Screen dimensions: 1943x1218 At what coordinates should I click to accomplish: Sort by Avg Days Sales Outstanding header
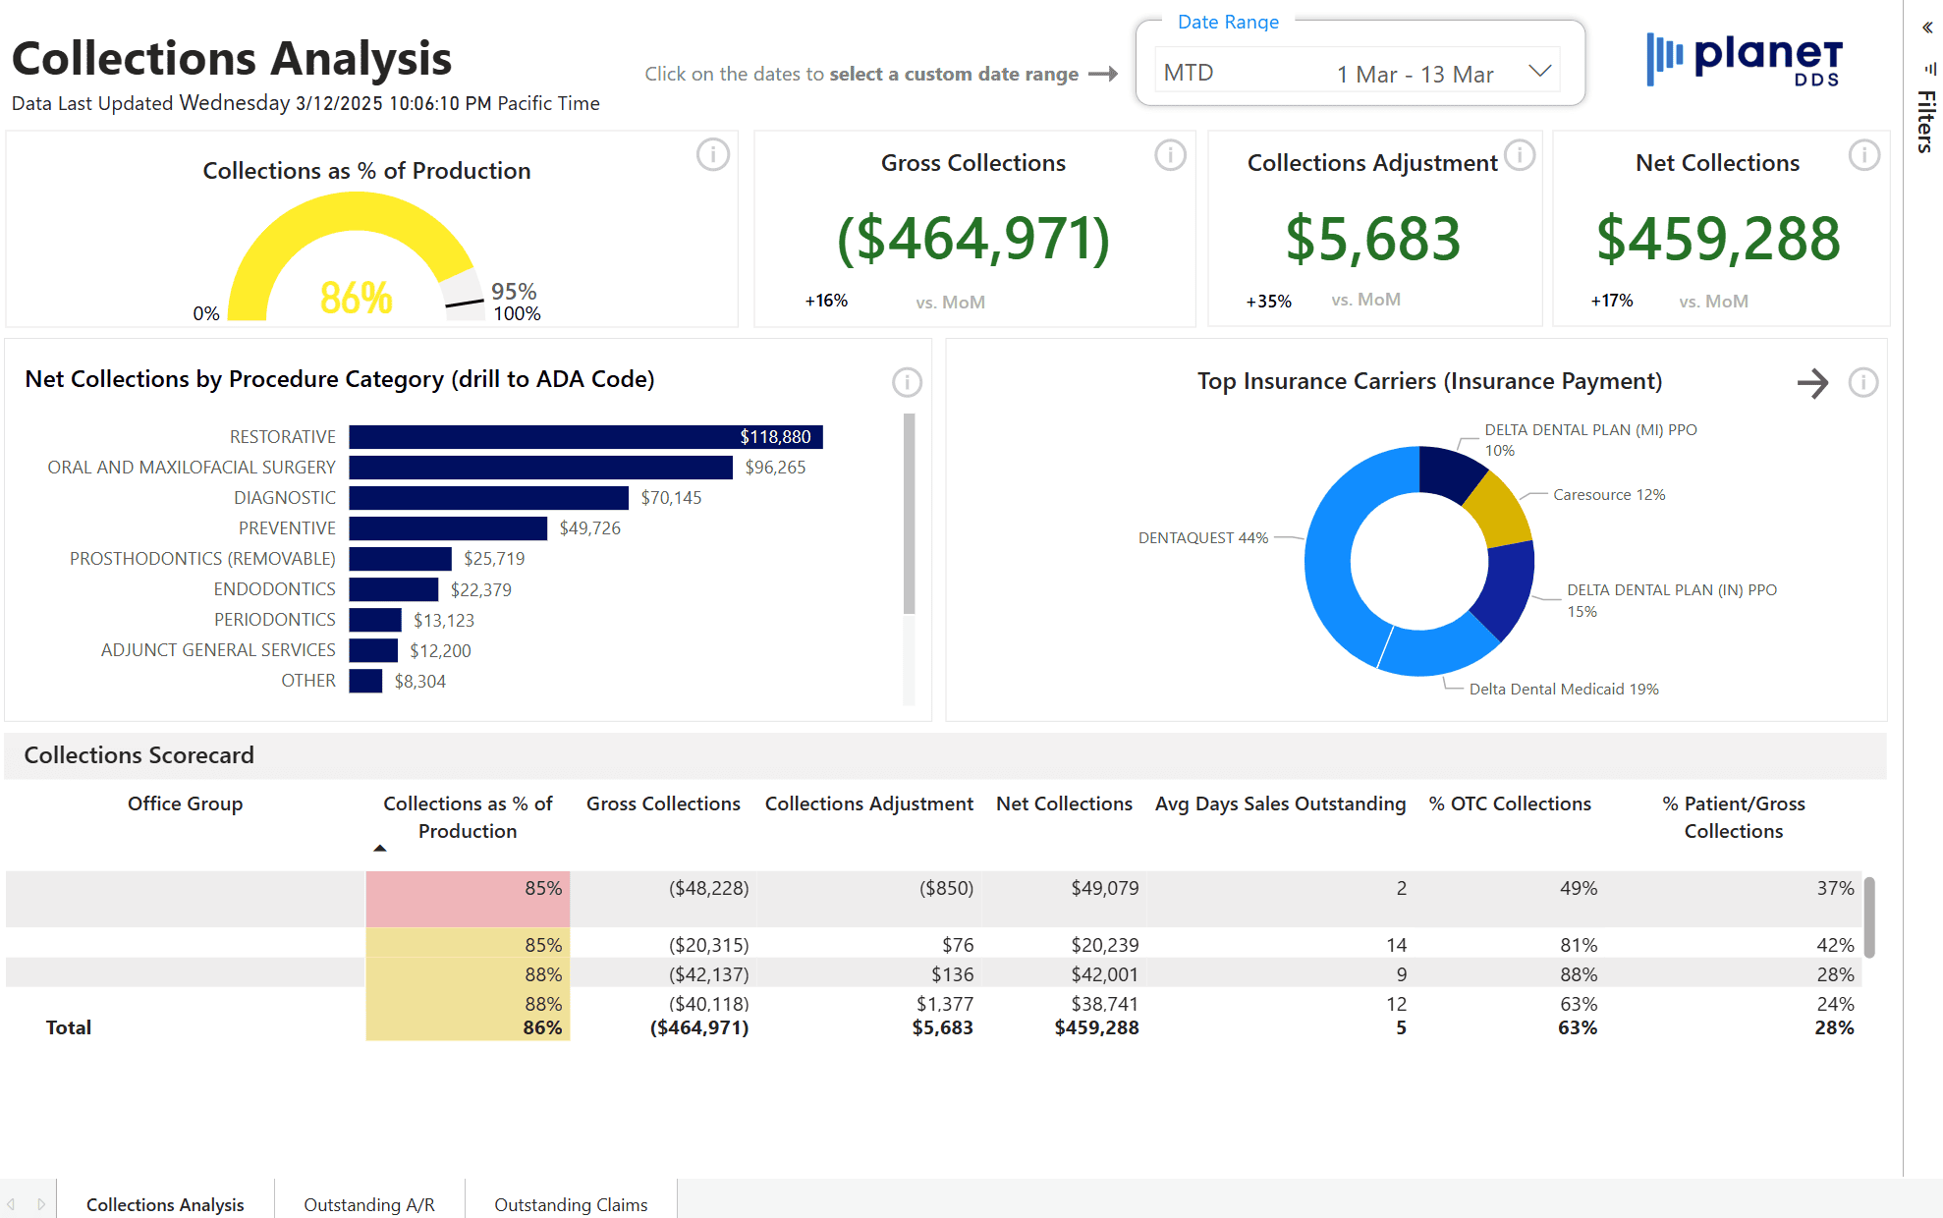pyautogui.click(x=1280, y=803)
